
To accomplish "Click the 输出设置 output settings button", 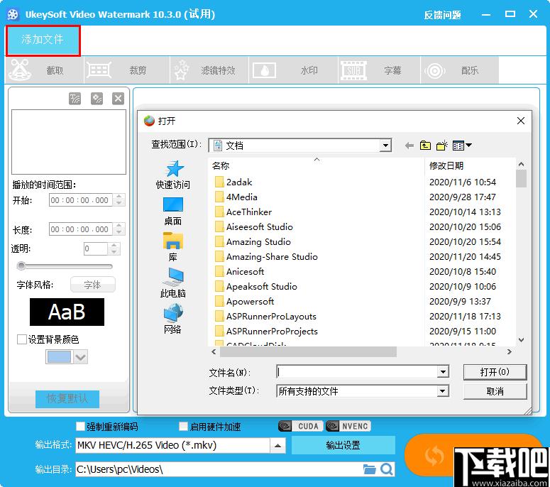I will coord(343,445).
